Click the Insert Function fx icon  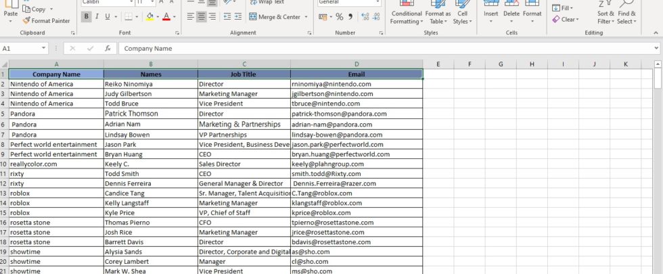click(107, 49)
